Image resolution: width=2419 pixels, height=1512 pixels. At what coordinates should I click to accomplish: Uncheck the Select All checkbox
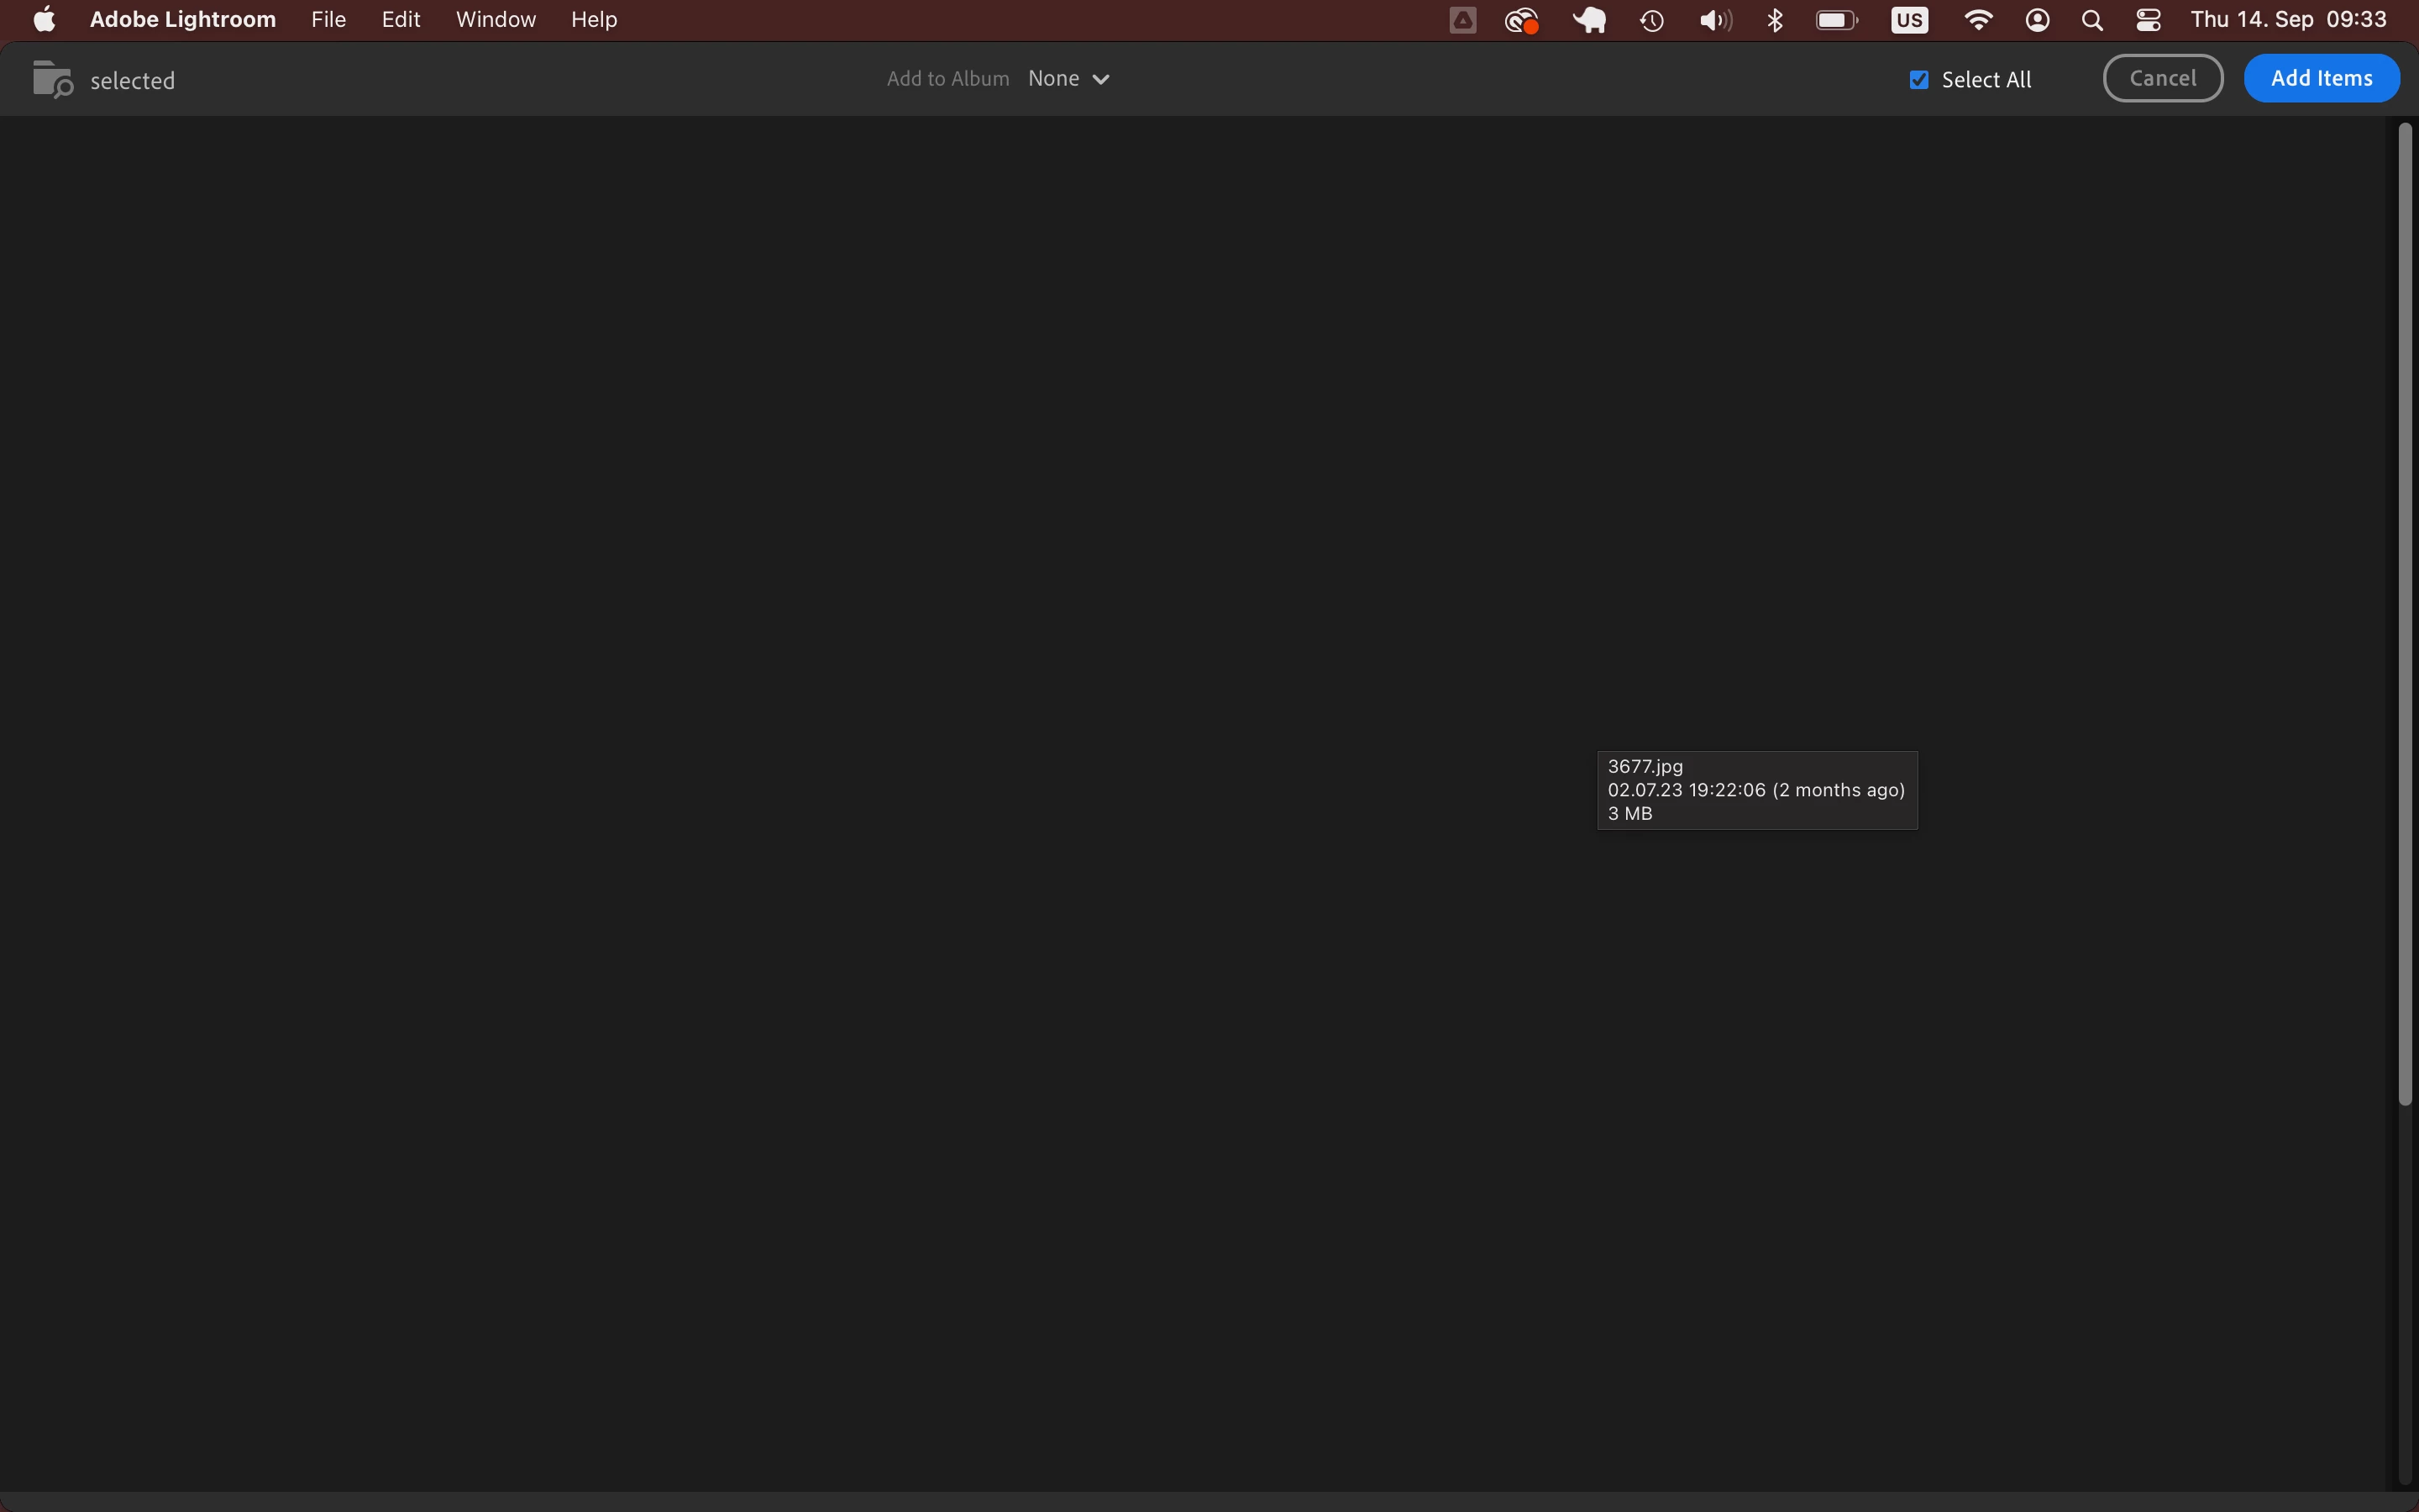click(x=1918, y=80)
